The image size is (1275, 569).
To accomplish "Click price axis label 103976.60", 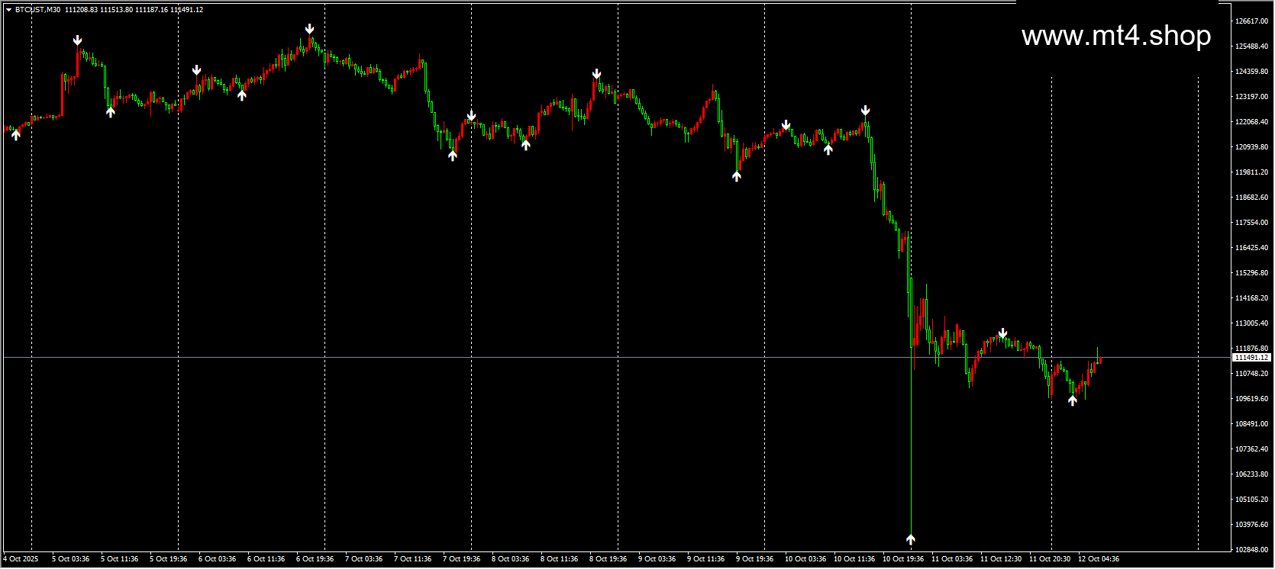I will [1252, 525].
